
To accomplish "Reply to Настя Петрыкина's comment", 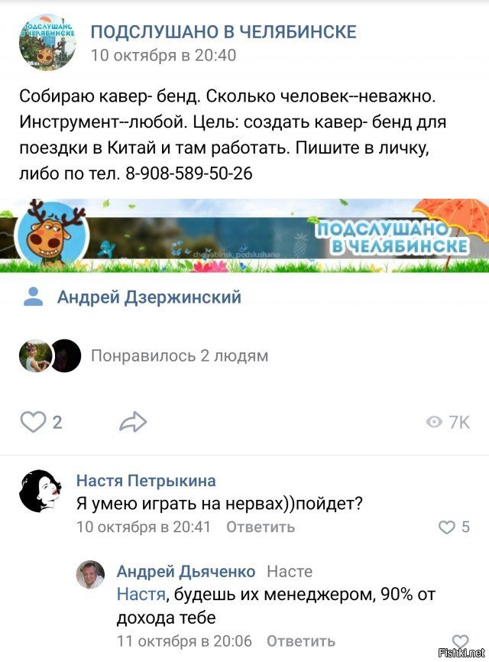I will pyautogui.click(x=261, y=527).
